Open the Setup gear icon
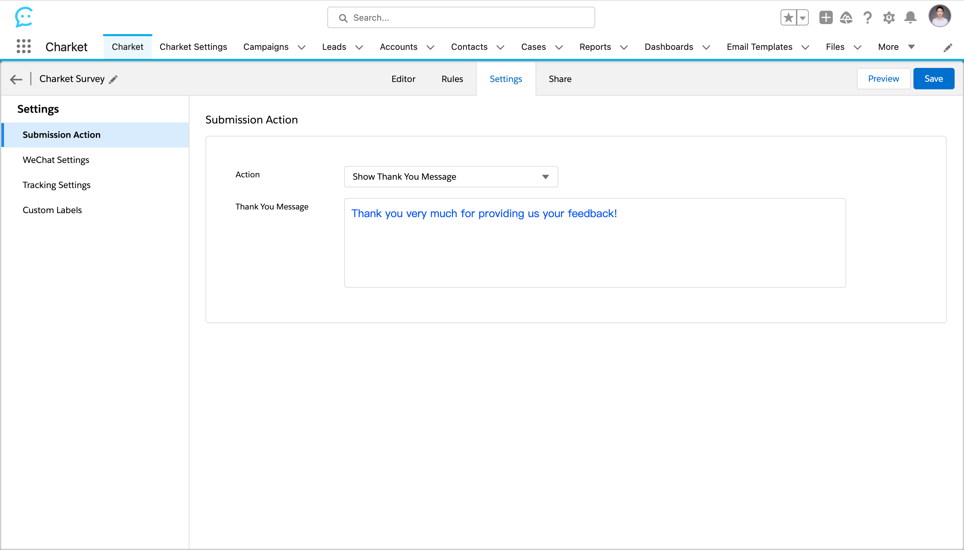This screenshot has height=550, width=964. (889, 17)
